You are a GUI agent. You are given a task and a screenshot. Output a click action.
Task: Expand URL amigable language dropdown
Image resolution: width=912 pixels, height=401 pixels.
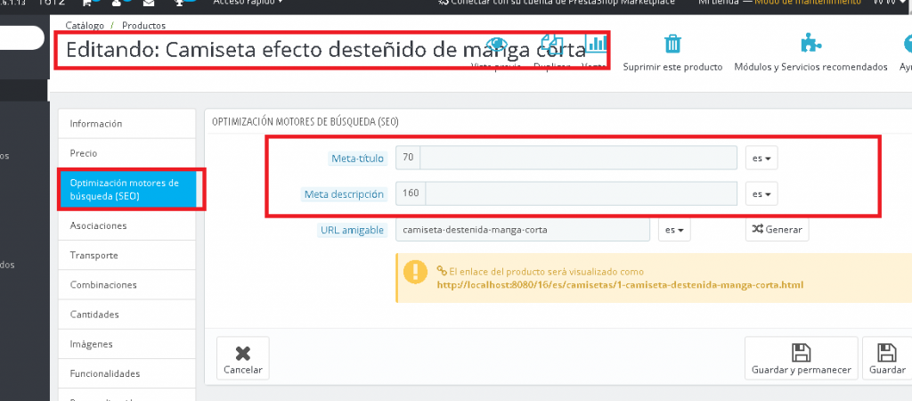tap(674, 230)
